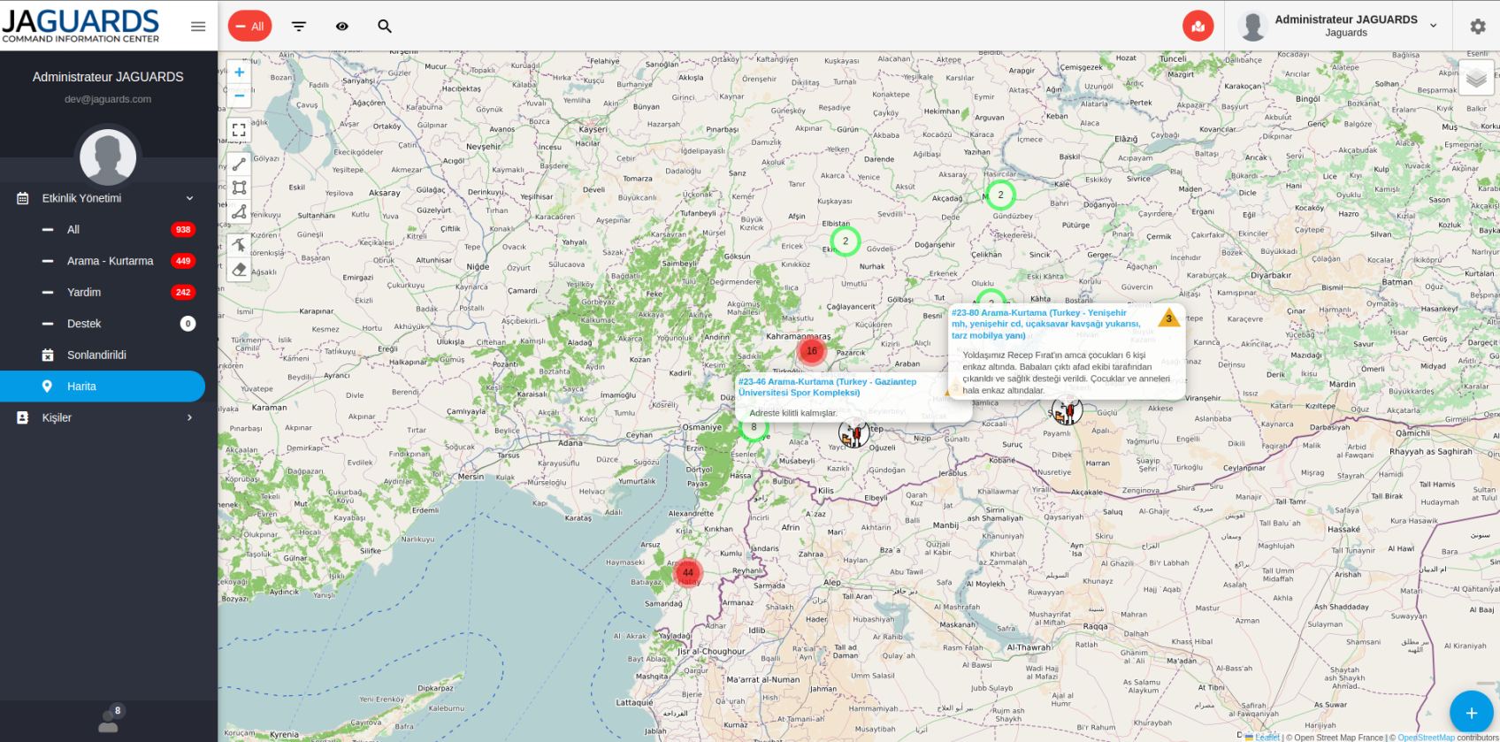The image size is (1500, 742).
Task: Select 'Arama - Kurtarma' category
Action: [109, 261]
